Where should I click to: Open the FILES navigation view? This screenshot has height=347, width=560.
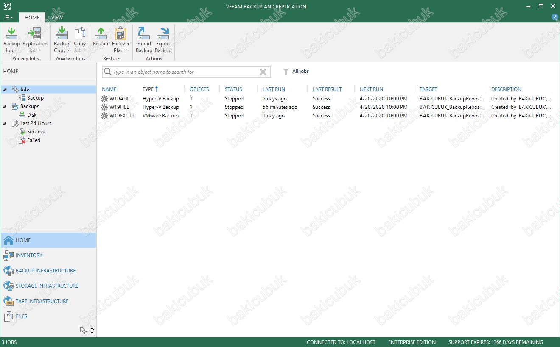[48, 316]
